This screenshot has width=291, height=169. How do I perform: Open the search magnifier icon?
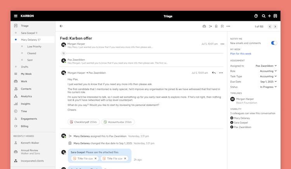pyautogui.click(x=263, y=16)
